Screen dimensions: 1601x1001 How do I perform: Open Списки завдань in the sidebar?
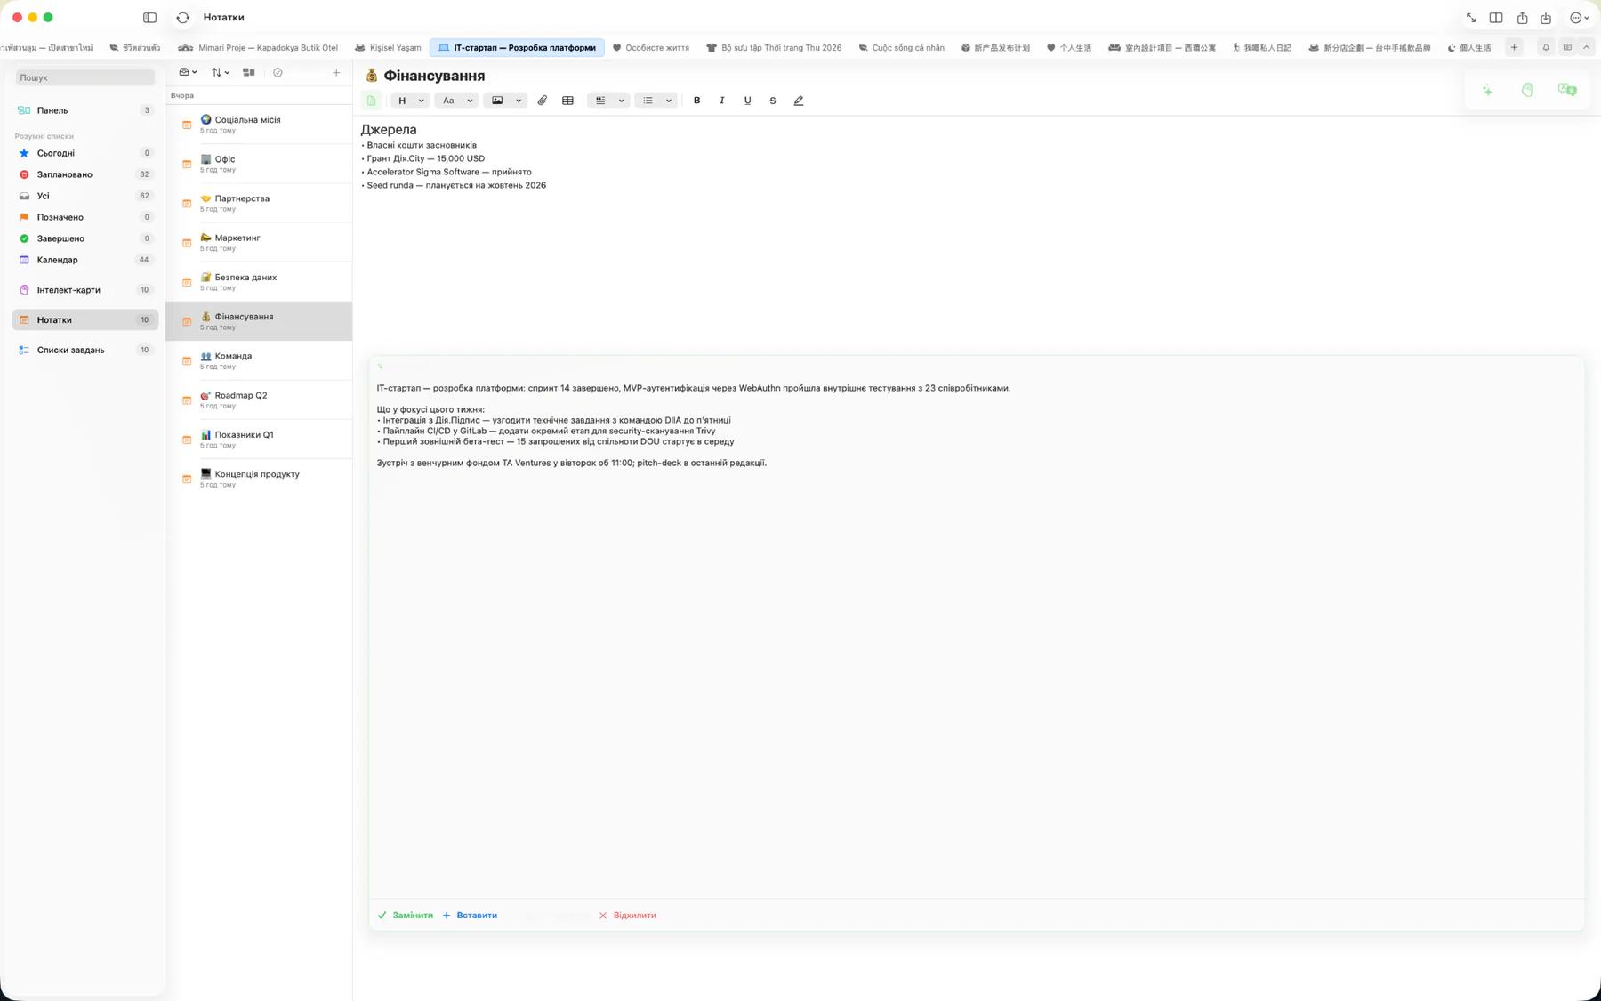[85, 350]
